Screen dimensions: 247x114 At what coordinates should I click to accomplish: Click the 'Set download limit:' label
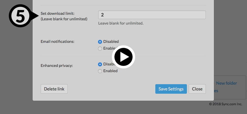58,14
